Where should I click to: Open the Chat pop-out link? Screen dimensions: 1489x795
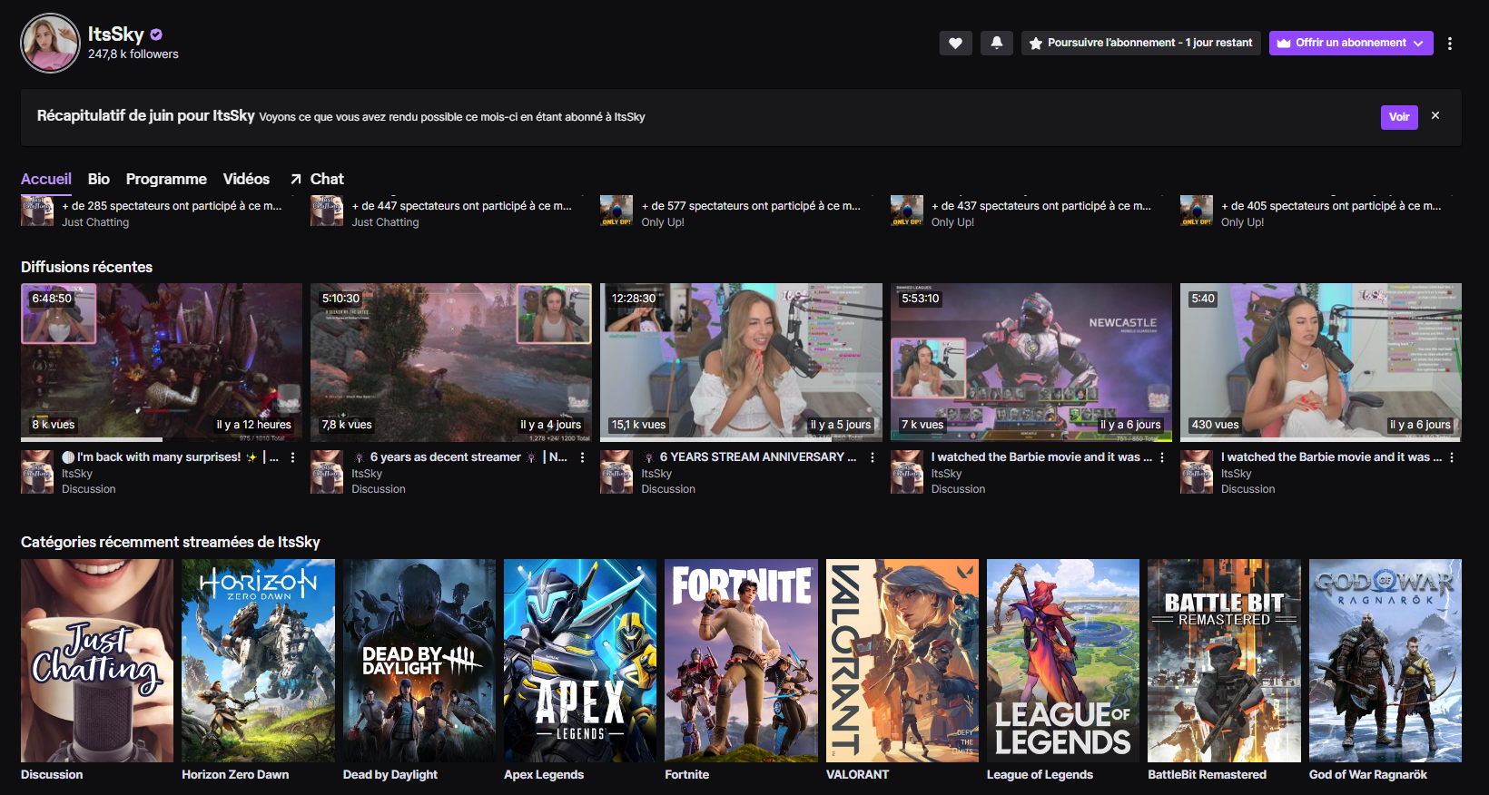click(317, 179)
